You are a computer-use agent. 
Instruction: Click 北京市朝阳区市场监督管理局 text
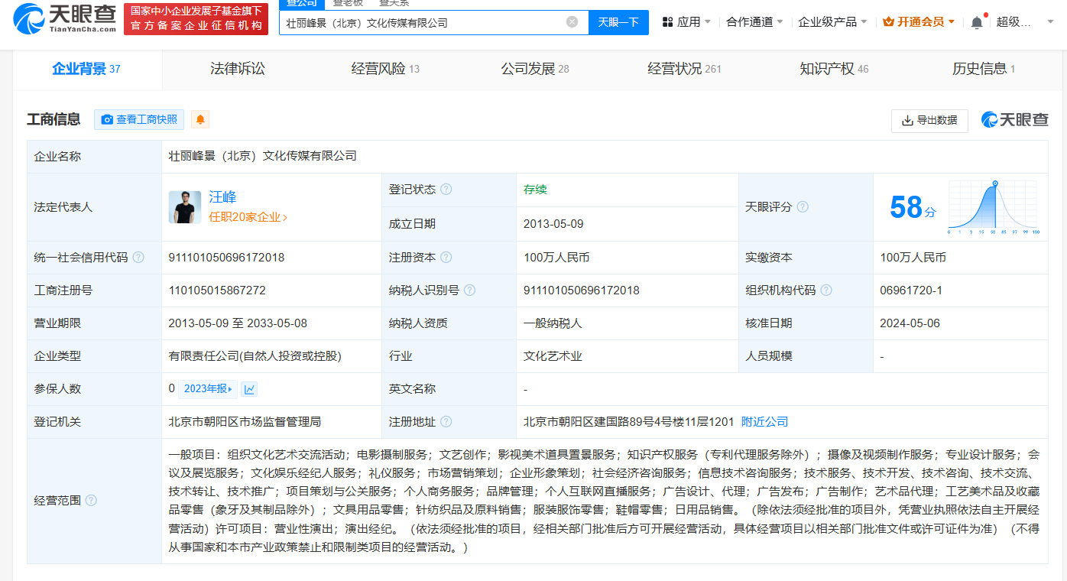tap(245, 422)
